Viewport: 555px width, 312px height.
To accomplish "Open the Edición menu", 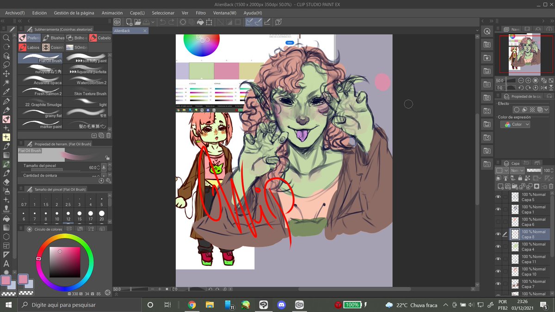I will click(39, 13).
